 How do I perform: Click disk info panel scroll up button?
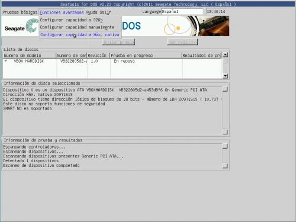[x=225, y=89]
